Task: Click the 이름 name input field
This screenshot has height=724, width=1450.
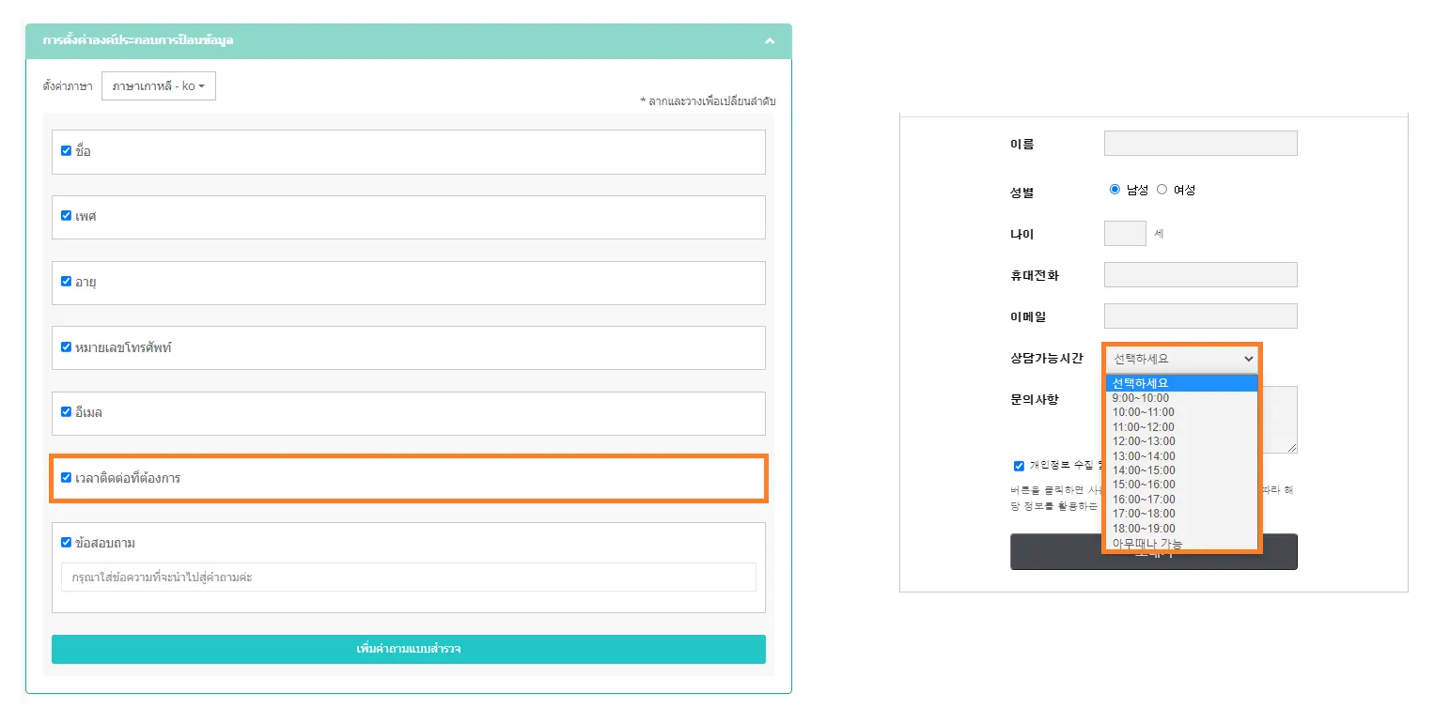Action: tap(1200, 144)
